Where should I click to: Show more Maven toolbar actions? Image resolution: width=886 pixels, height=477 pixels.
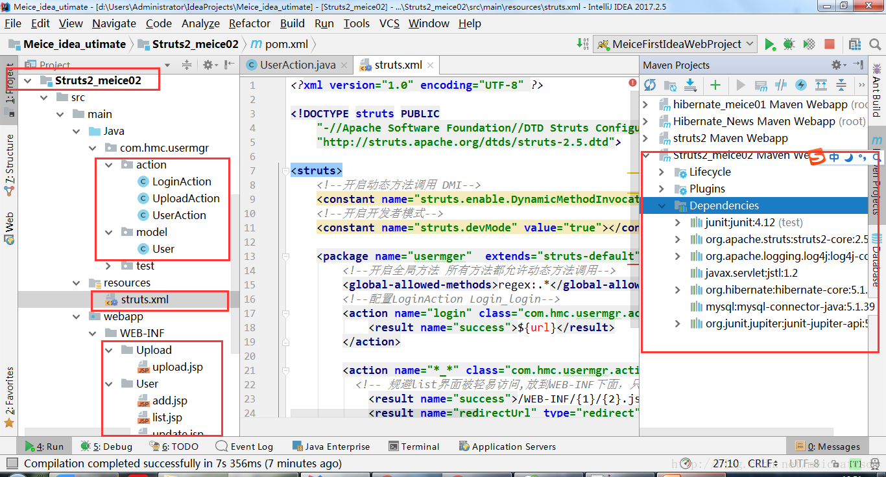861,85
